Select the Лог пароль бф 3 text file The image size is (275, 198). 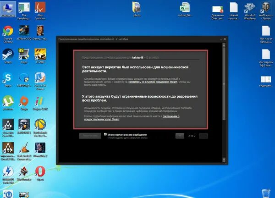[266, 58]
